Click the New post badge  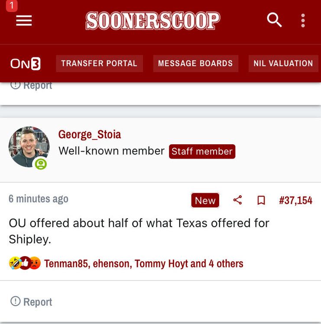click(205, 200)
